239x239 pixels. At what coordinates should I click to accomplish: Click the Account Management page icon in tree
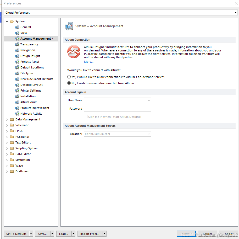point(17,39)
